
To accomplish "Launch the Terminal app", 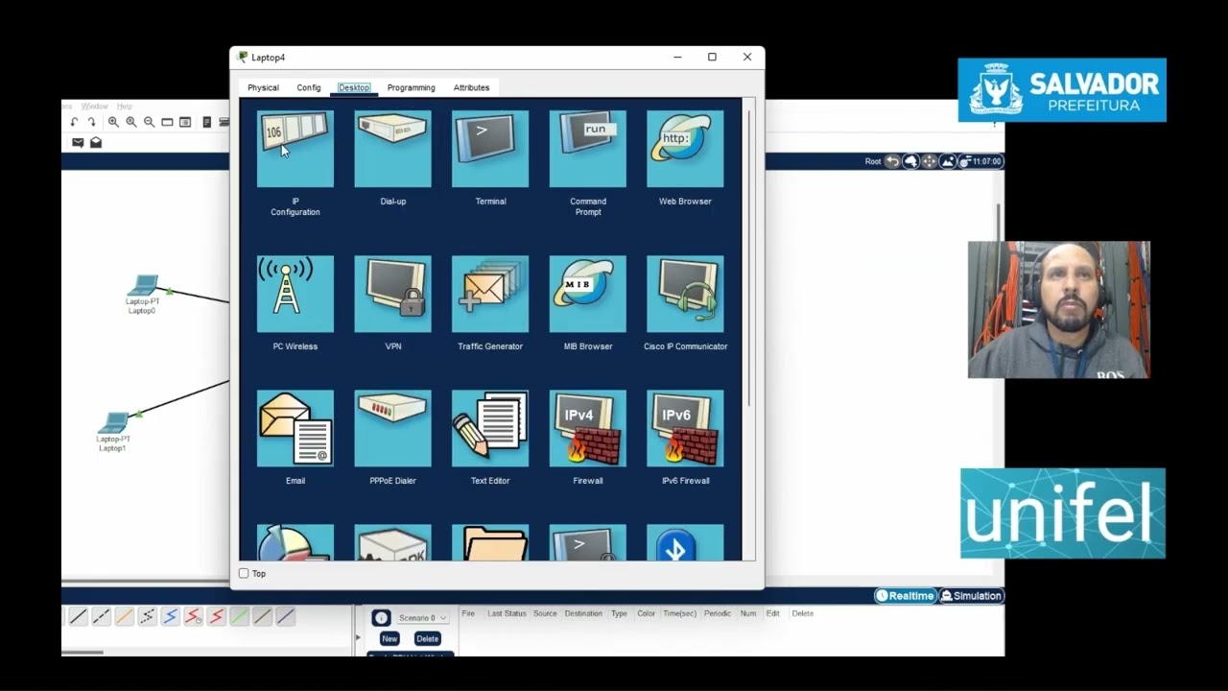I will coord(490,149).
